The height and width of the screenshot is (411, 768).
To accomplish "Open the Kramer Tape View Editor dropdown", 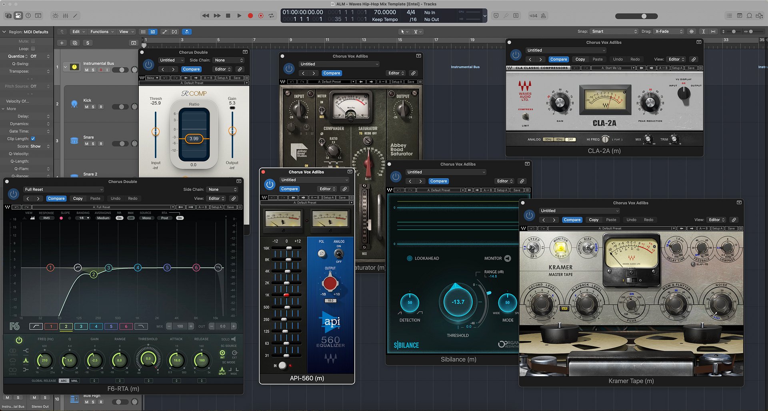I will 717,219.
